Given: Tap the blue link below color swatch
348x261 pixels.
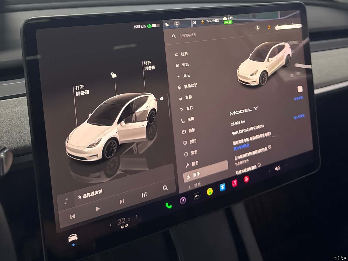Looking at the screenshot, I should pos(298,98).
